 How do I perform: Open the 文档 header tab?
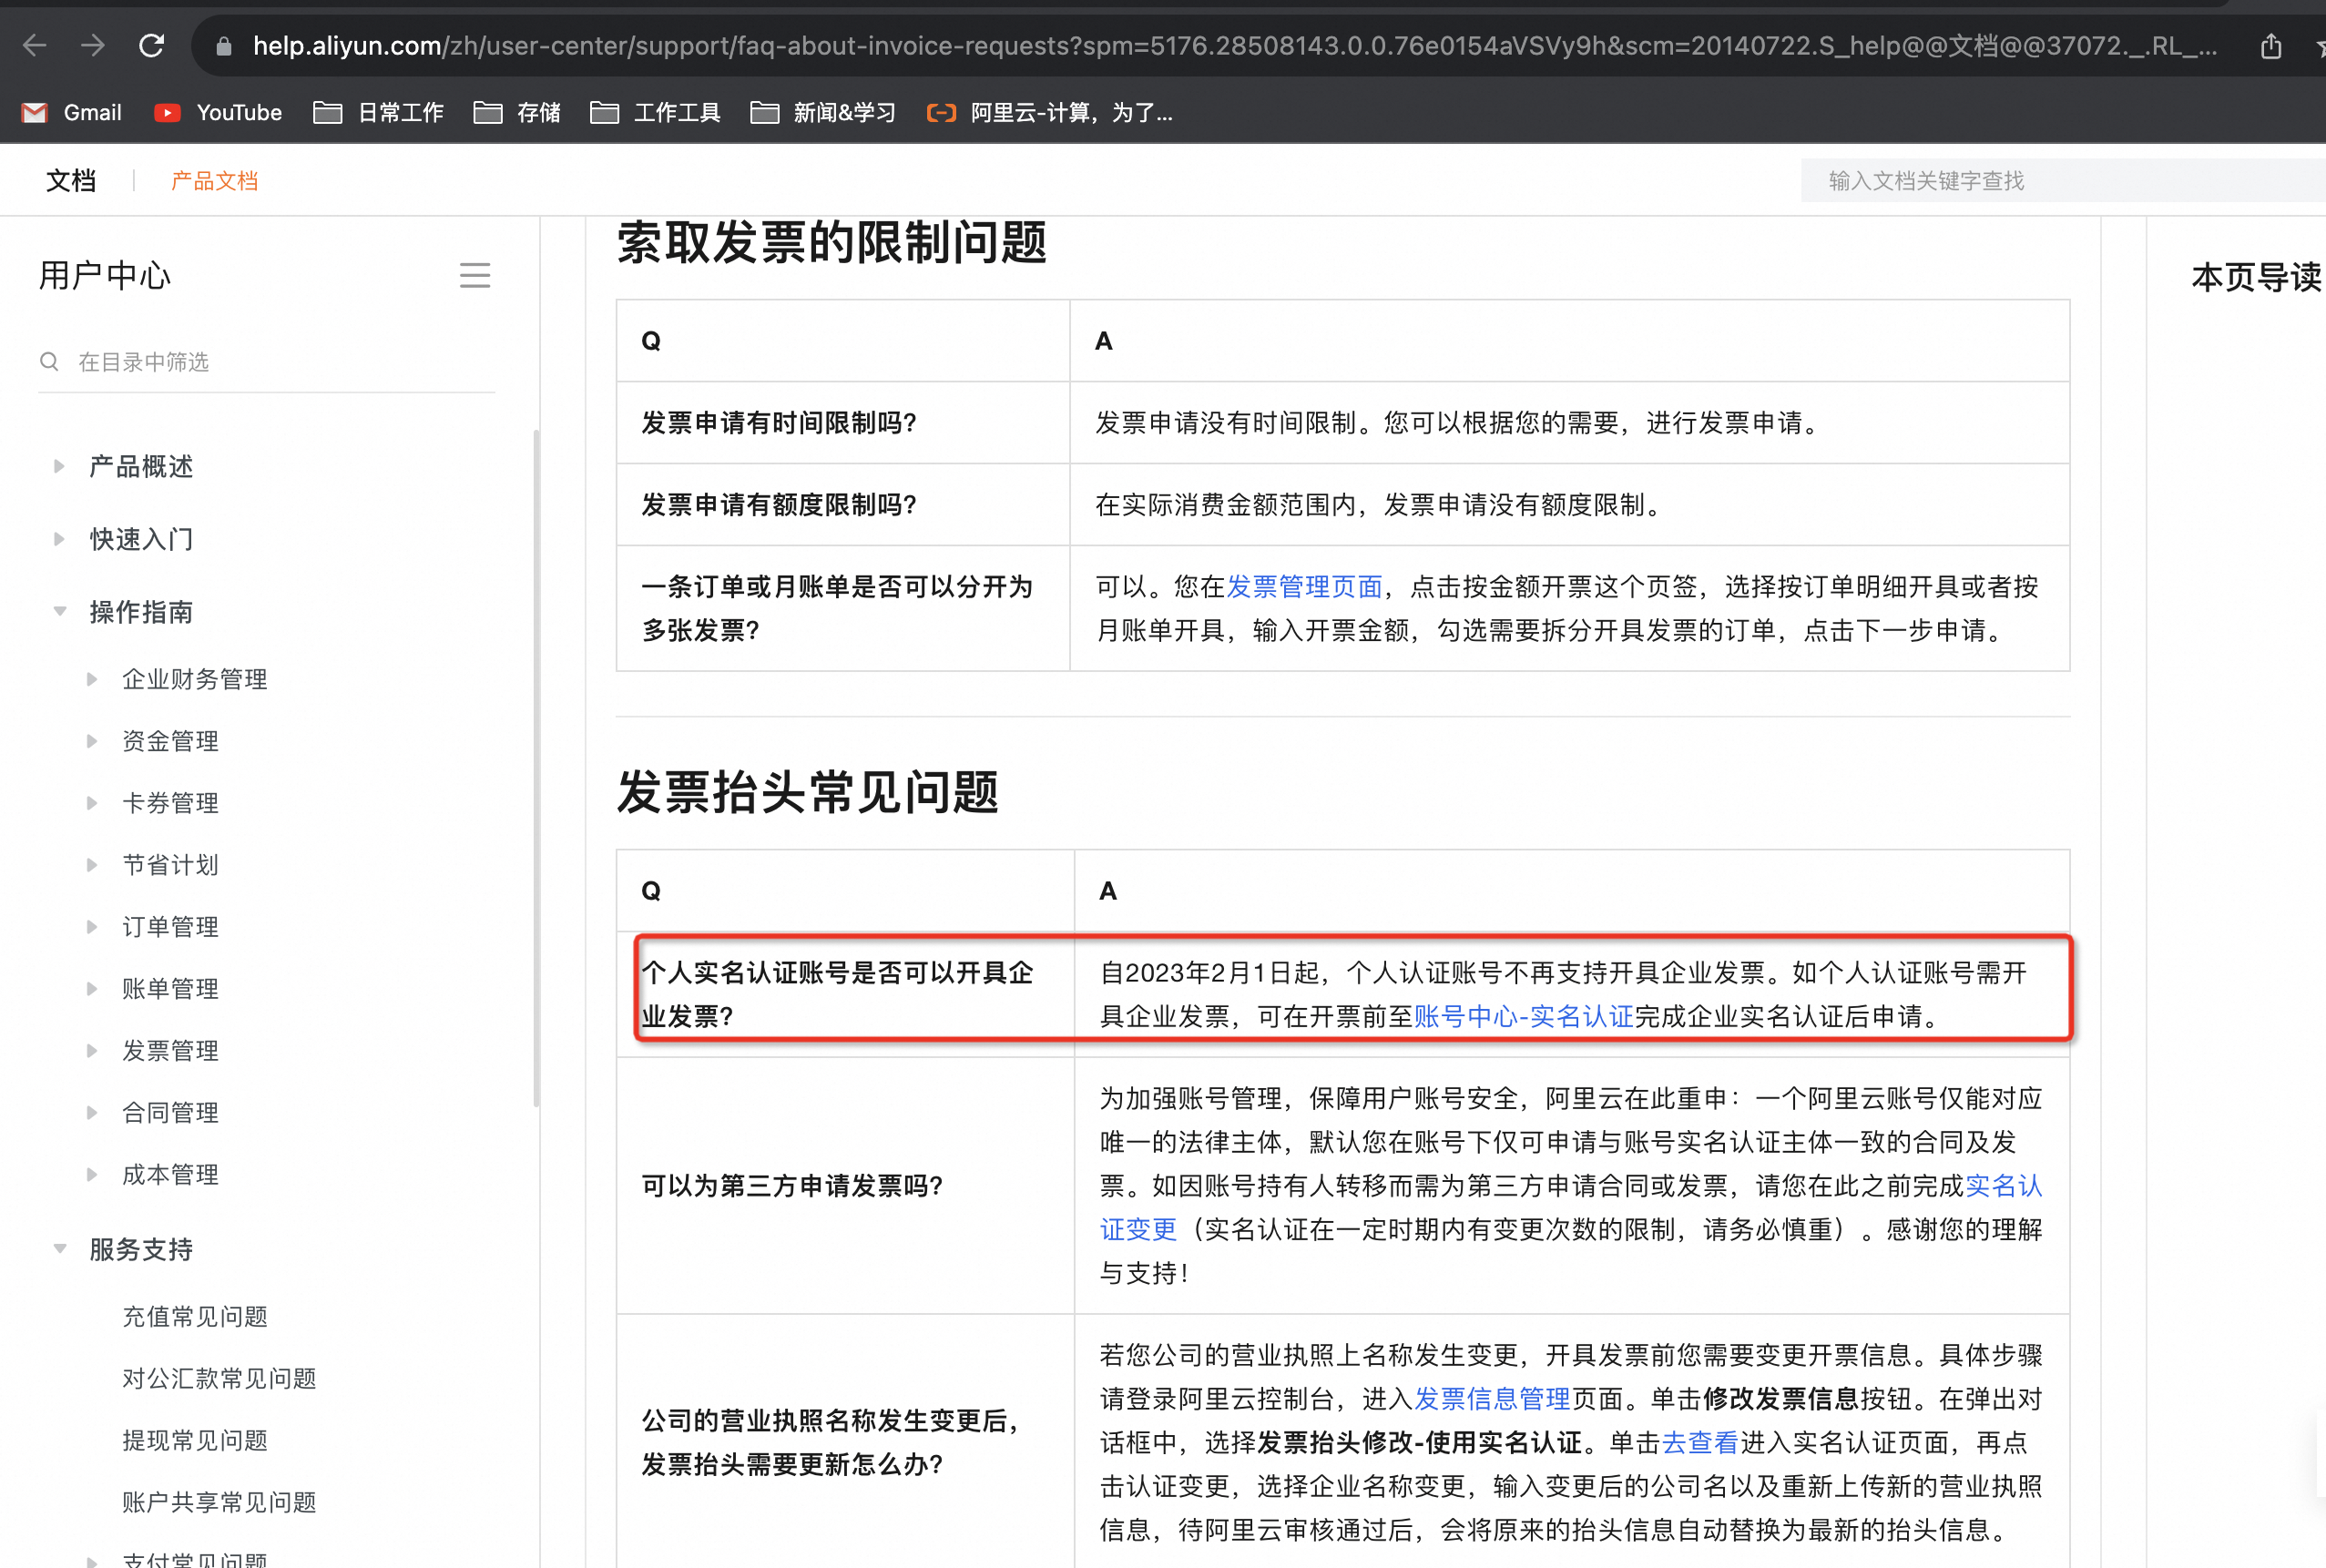[71, 180]
